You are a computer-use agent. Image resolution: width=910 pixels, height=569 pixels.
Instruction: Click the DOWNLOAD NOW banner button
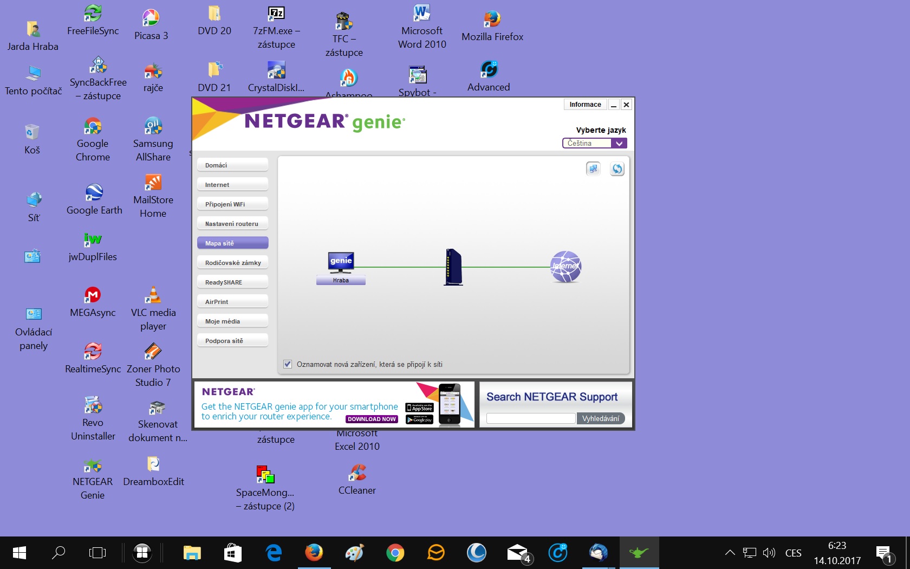372,419
